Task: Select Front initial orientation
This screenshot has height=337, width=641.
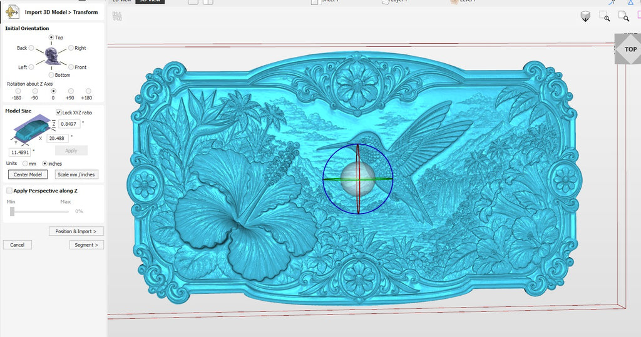Action: point(71,67)
